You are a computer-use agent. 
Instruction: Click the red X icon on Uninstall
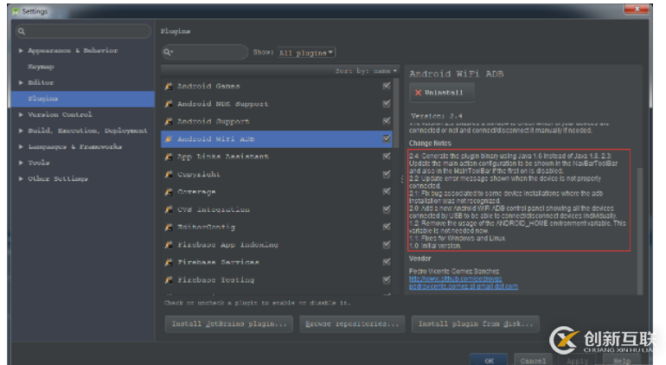tap(419, 93)
